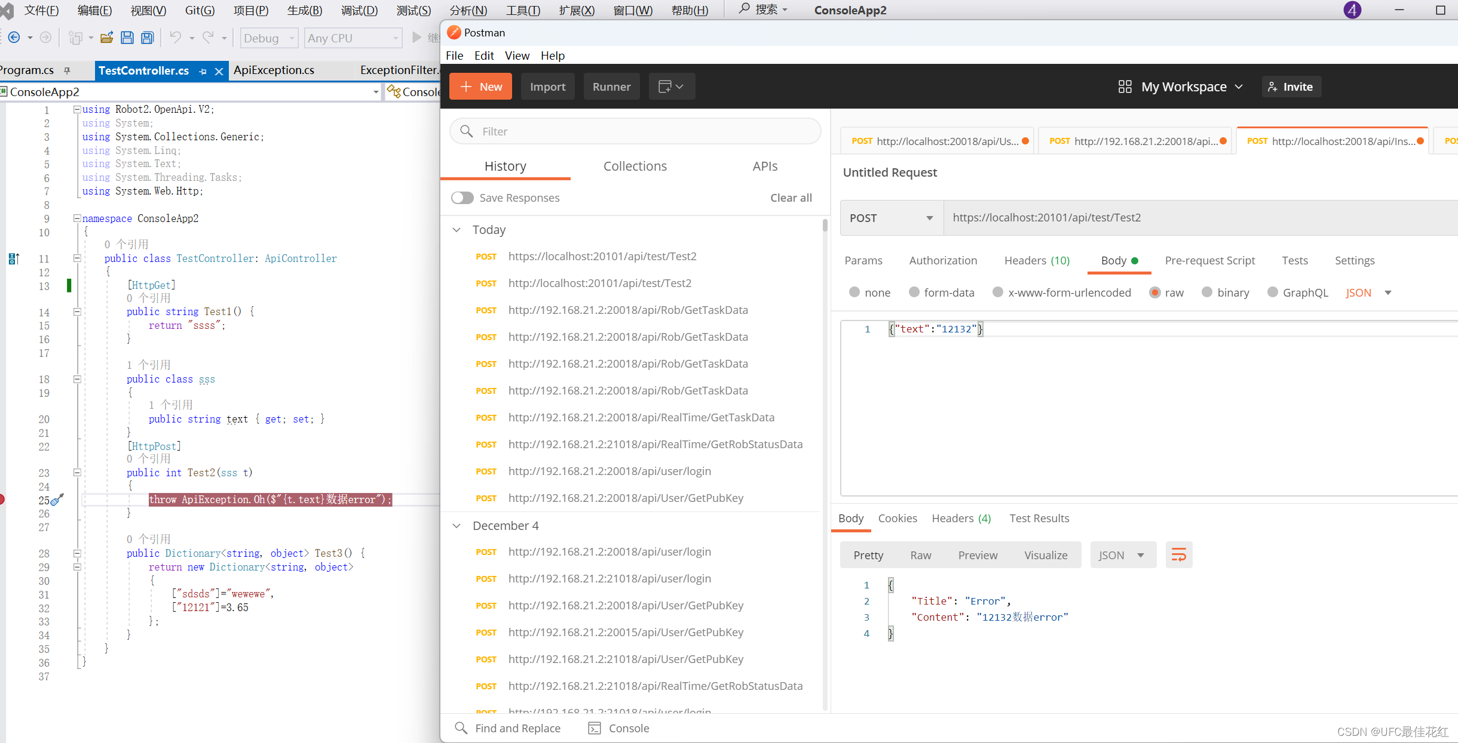Toggle the Save Responses switch
Viewport: 1458px width, 743px height.
(x=462, y=198)
